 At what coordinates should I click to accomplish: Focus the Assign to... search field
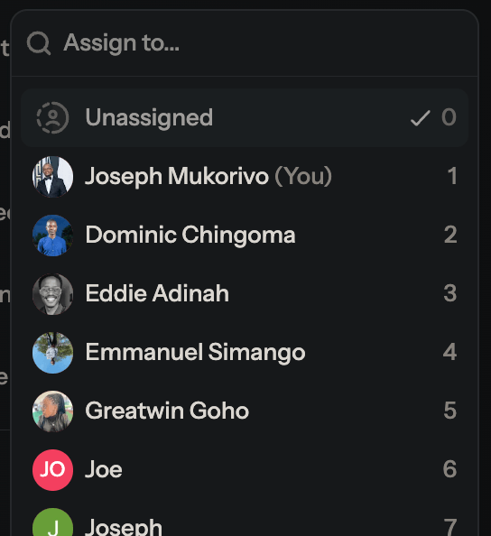pos(245,43)
